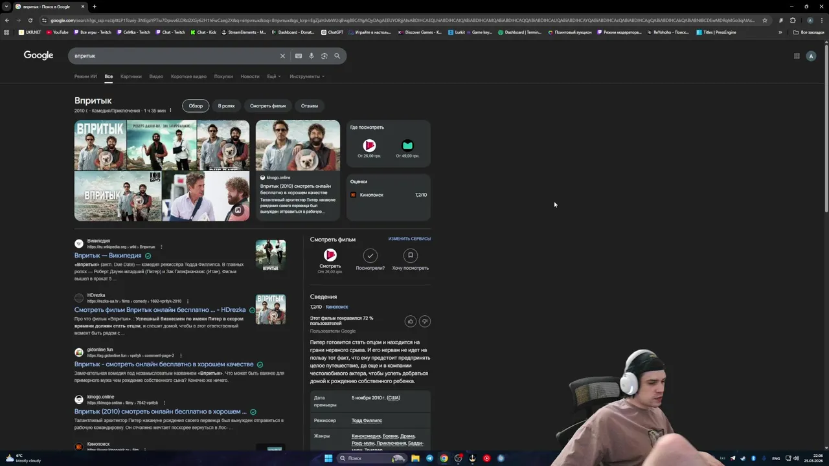Switch to the Новости search tab
The width and height of the screenshot is (829, 466).
(250, 76)
